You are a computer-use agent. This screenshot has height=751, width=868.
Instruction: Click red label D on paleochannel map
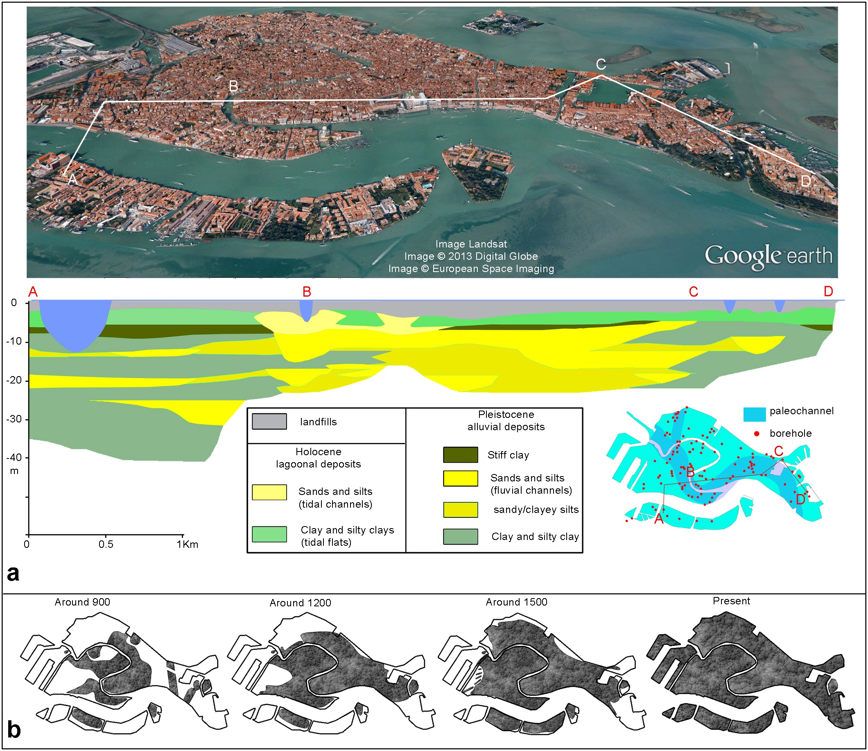[800, 499]
